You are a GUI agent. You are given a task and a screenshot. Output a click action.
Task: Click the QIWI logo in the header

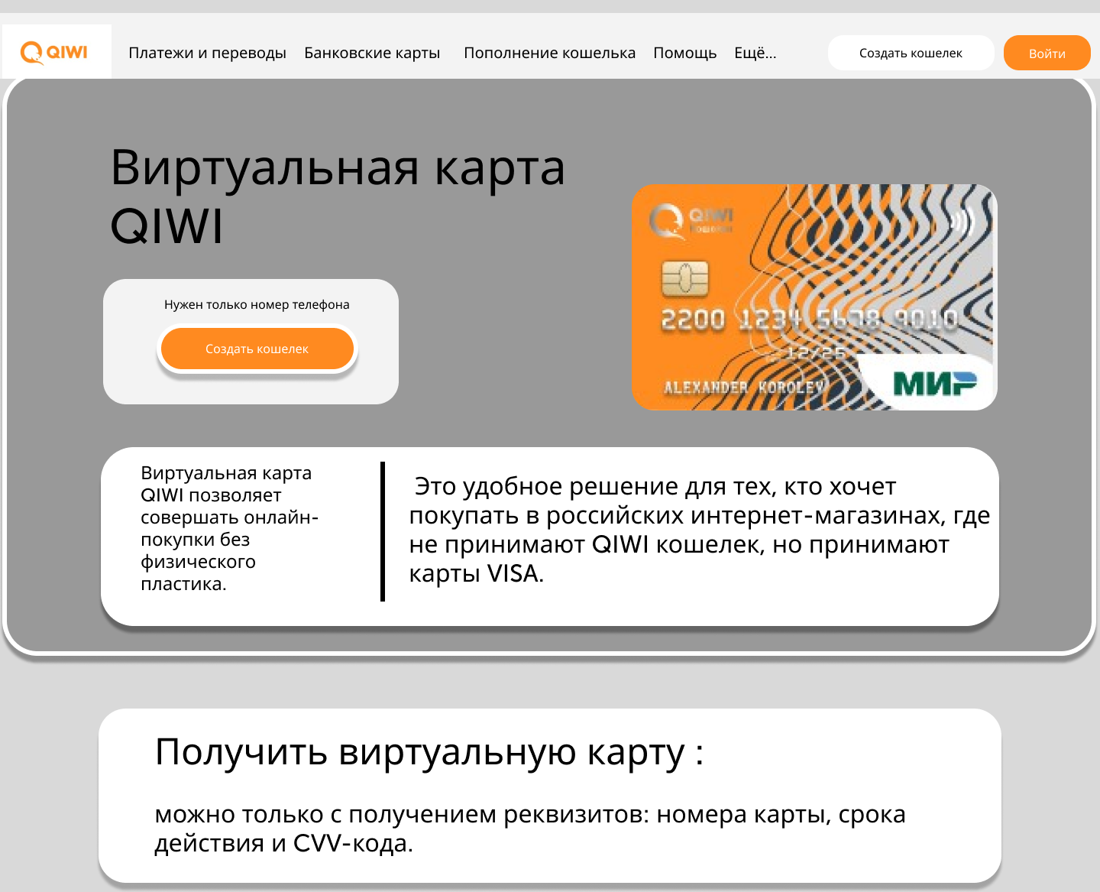pyautogui.click(x=54, y=53)
